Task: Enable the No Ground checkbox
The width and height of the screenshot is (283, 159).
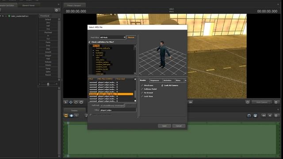Action: click(142, 93)
